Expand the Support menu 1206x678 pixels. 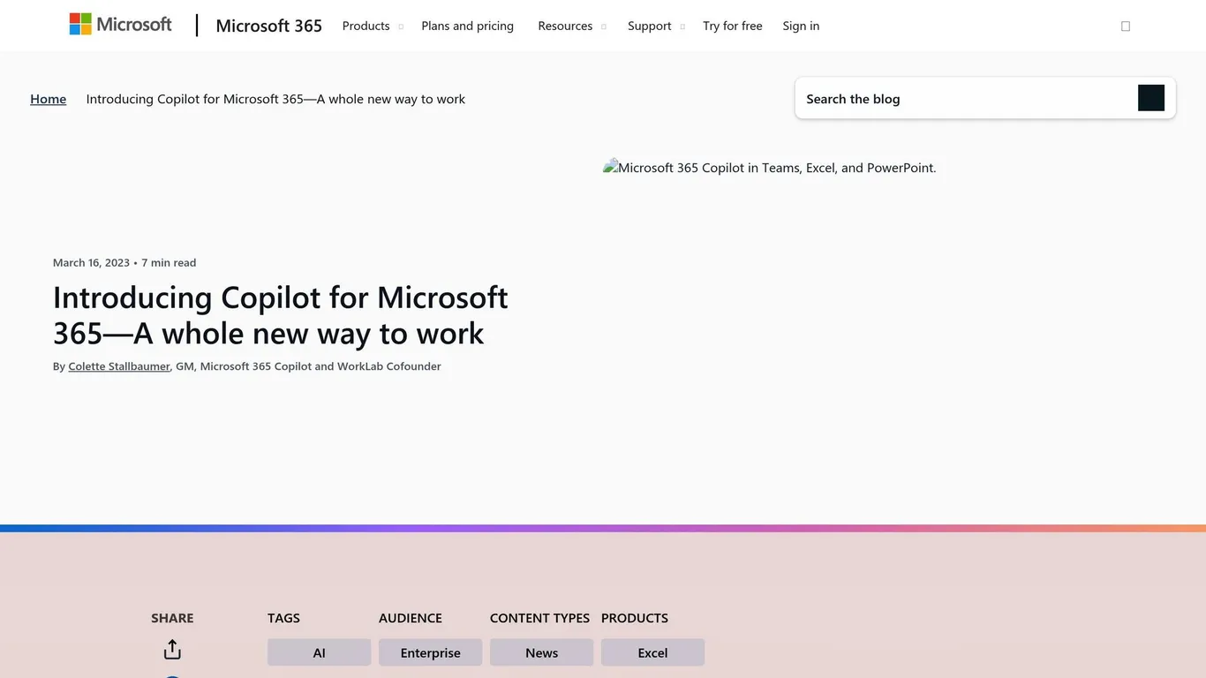click(656, 26)
